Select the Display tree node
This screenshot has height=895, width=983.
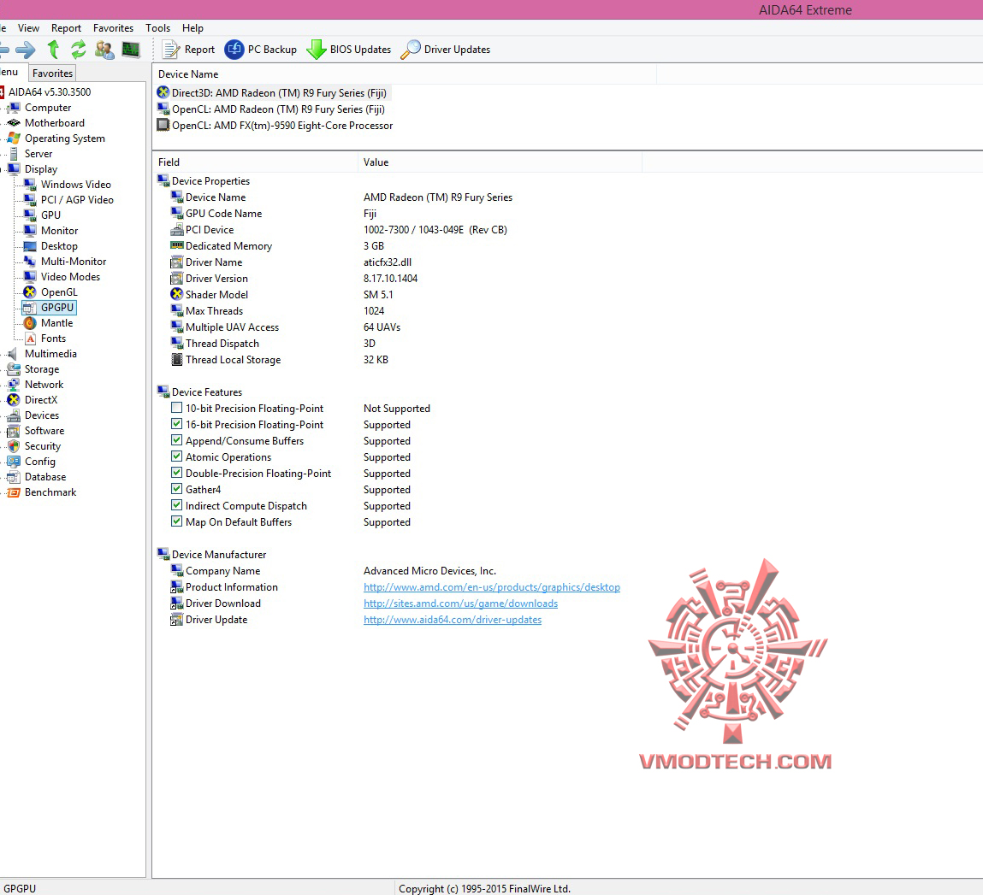[x=41, y=169]
